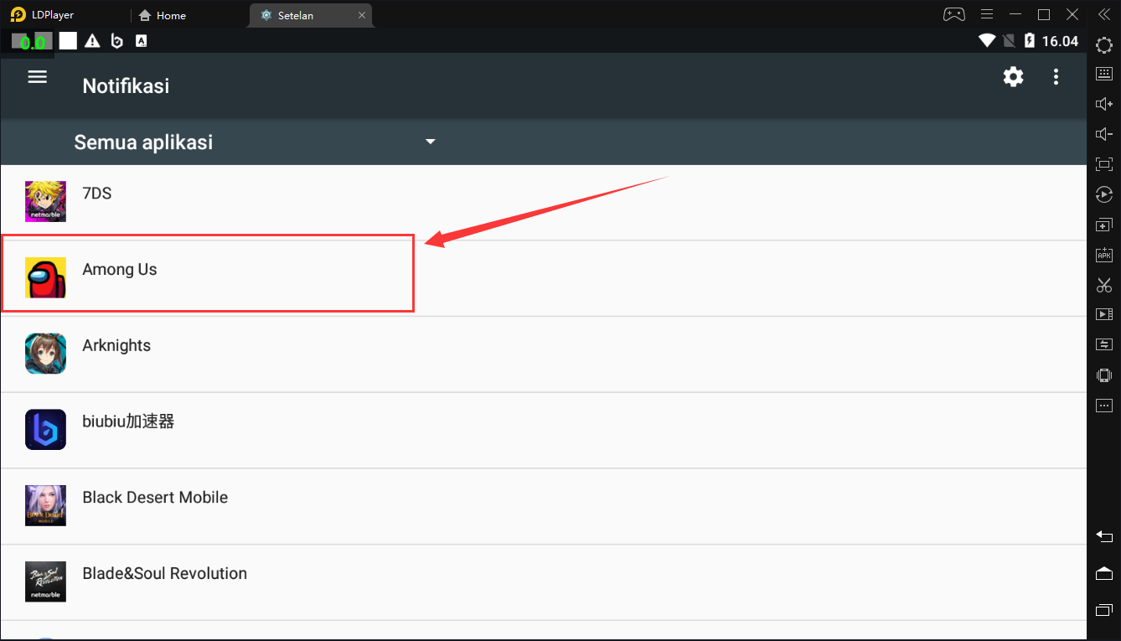
Task: Open Black Desert Mobile entry
Action: click(543, 507)
